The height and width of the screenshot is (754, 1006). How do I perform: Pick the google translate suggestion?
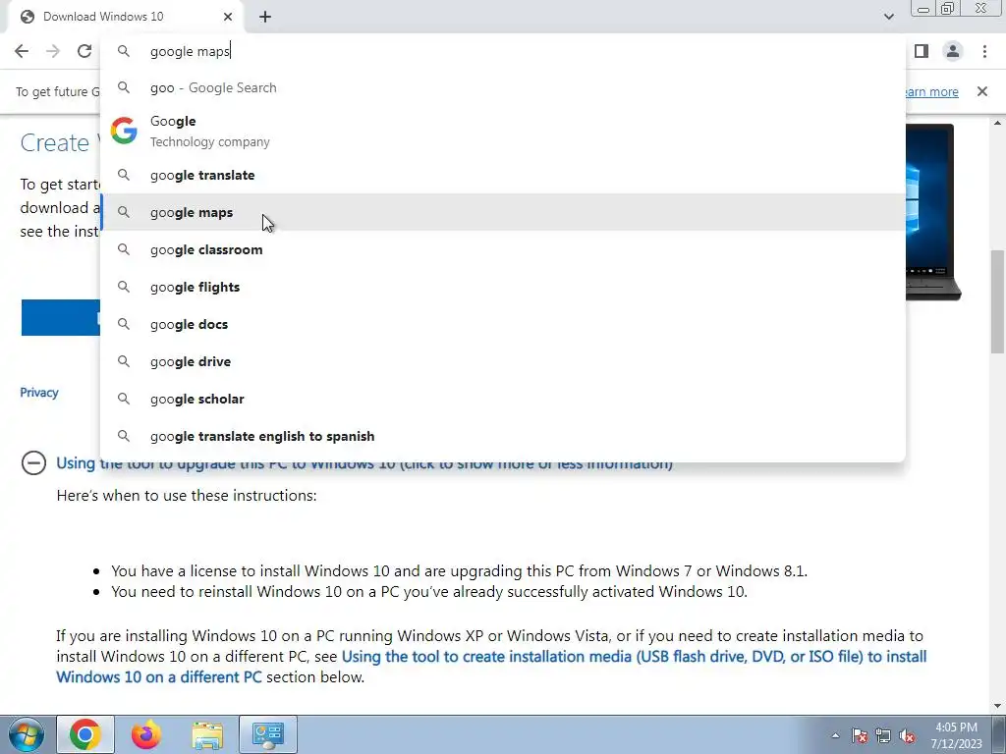click(503, 175)
